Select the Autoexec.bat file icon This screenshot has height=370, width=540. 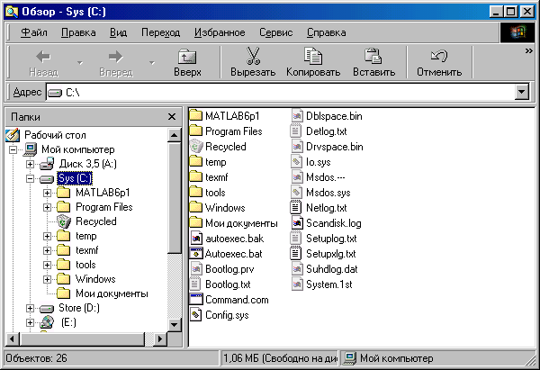196,254
